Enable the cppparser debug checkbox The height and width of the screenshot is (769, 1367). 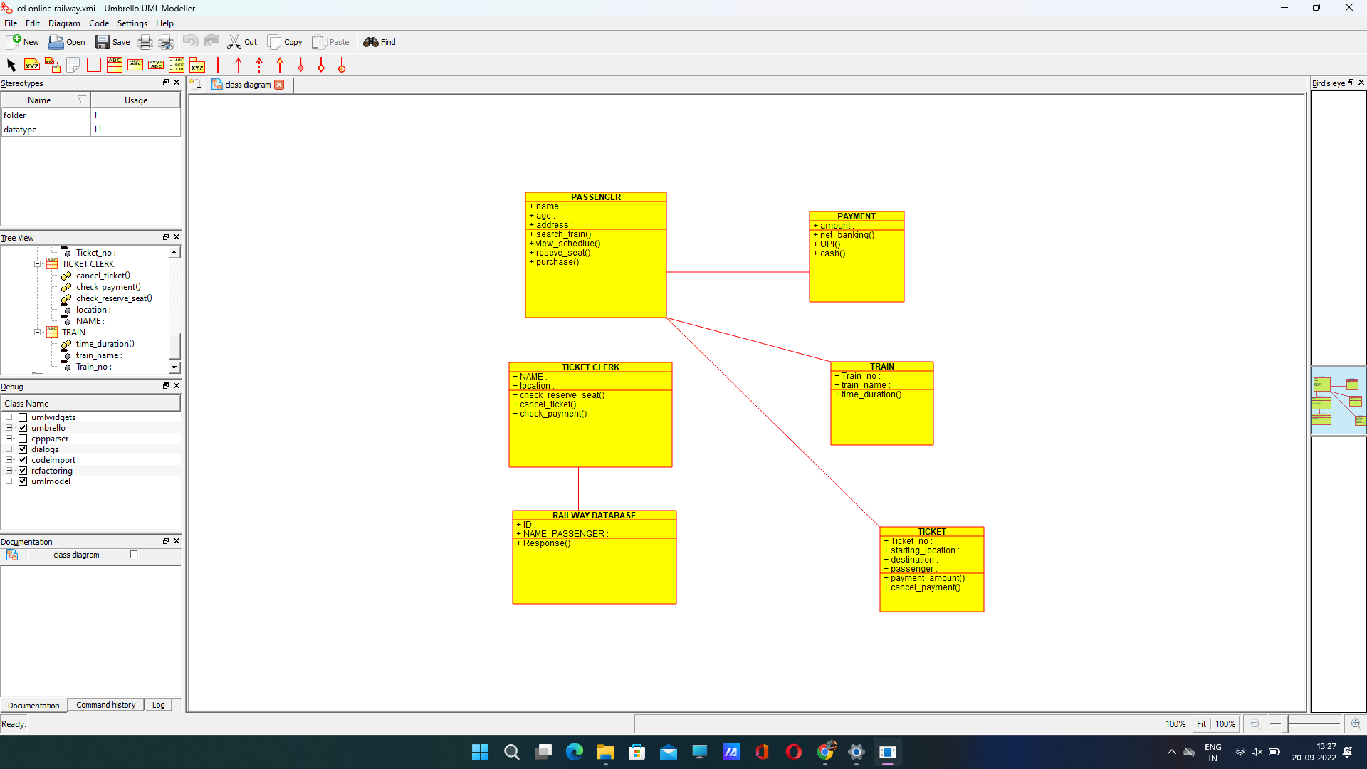[x=23, y=439]
